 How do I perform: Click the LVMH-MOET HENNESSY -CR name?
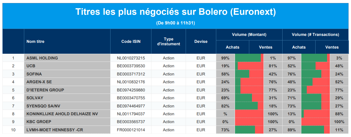coord(54,130)
